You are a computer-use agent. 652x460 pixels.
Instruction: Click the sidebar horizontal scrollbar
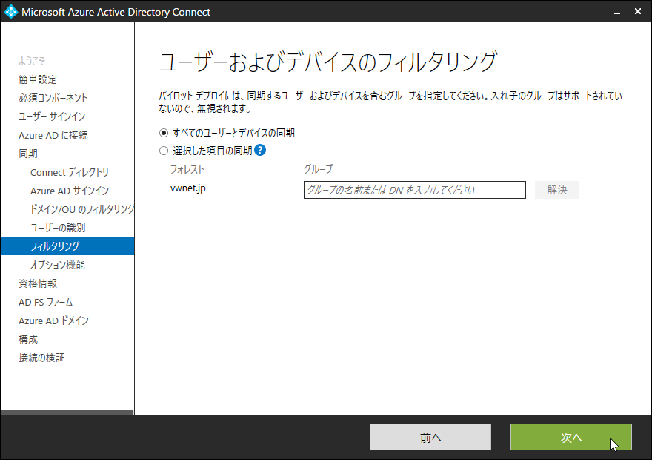click(x=67, y=413)
